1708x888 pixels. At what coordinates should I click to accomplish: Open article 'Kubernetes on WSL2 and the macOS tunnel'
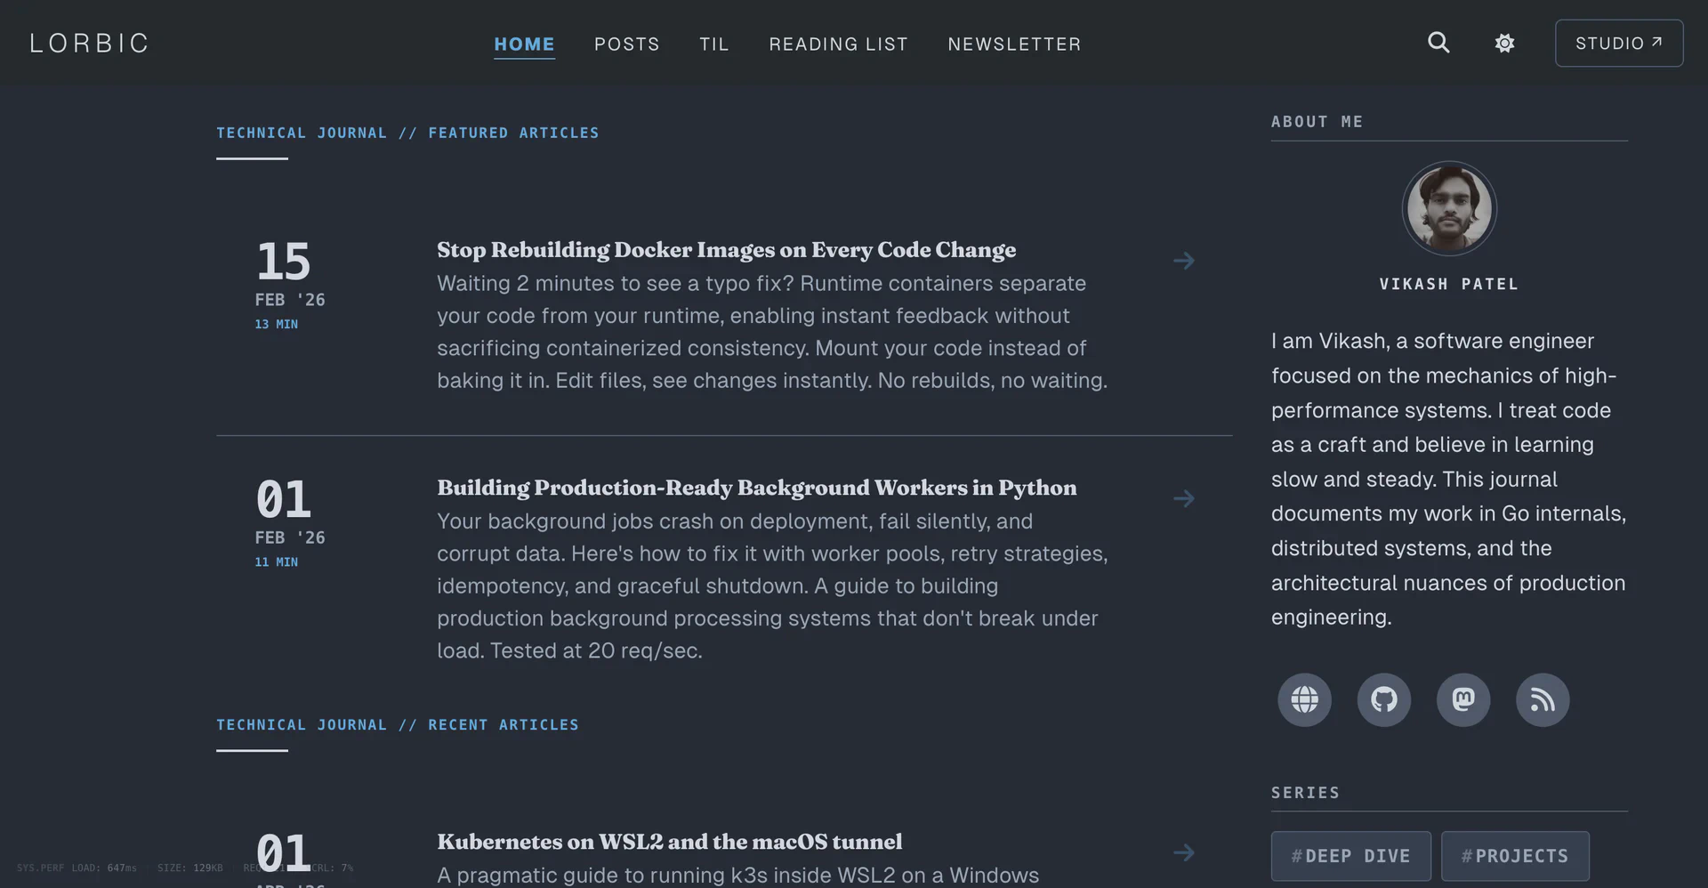point(669,842)
